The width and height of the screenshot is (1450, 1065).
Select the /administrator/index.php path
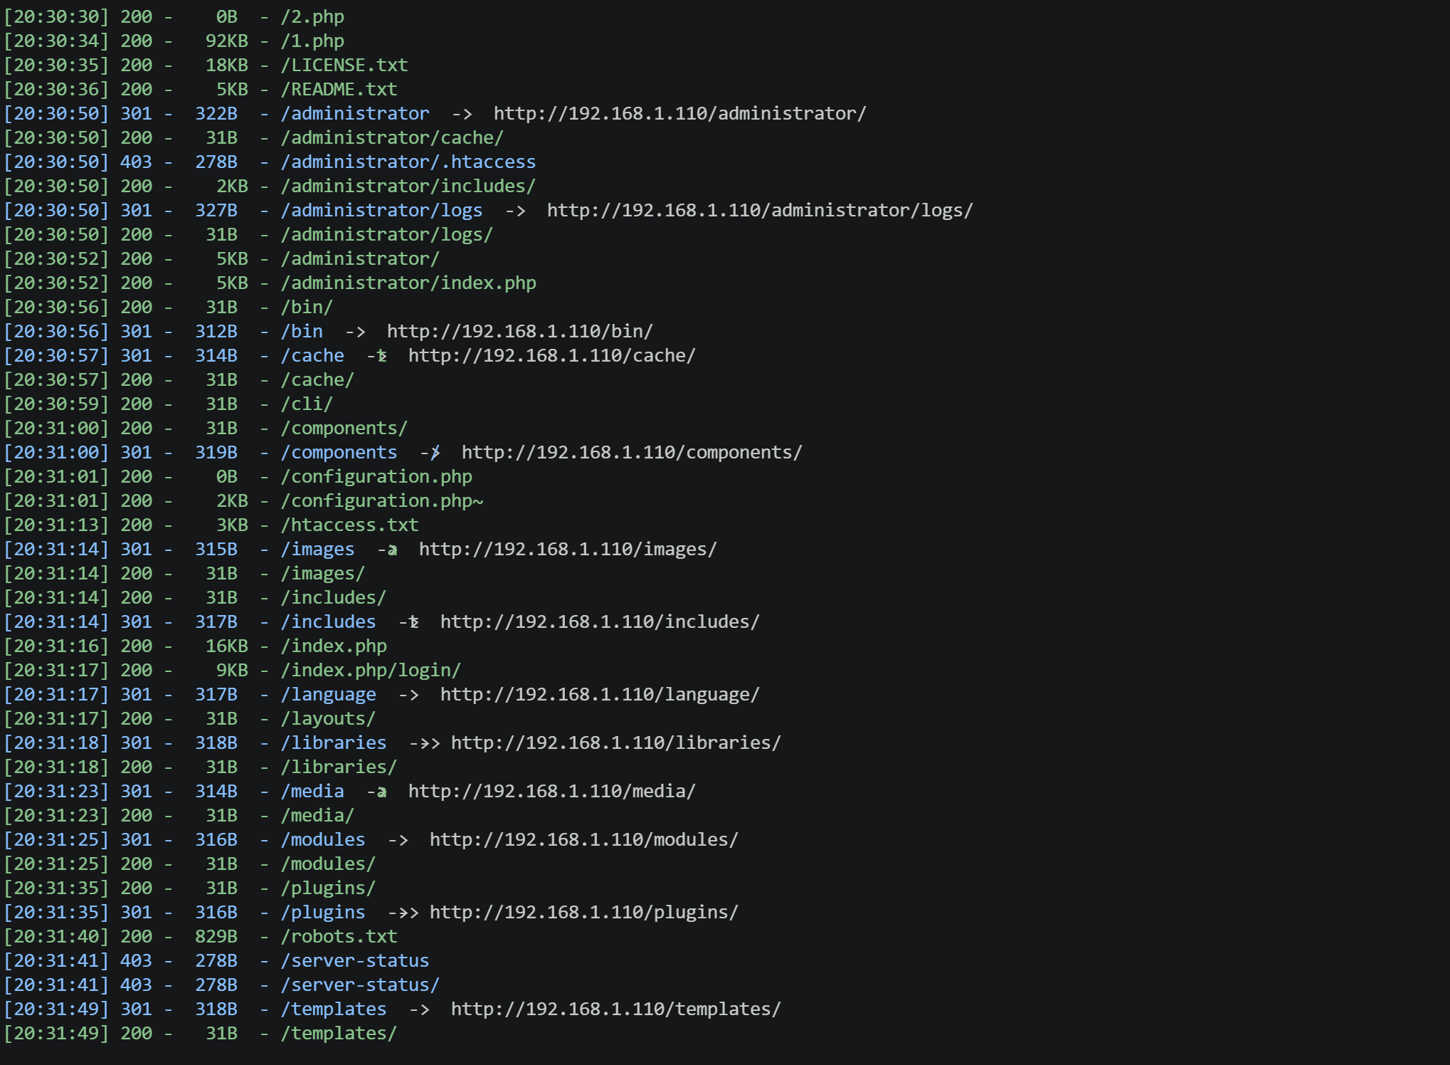click(x=408, y=283)
